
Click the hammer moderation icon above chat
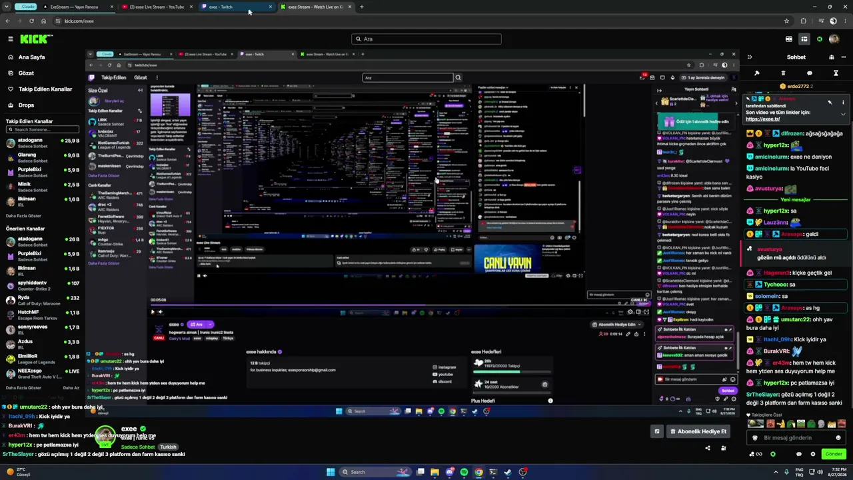[x=757, y=73]
